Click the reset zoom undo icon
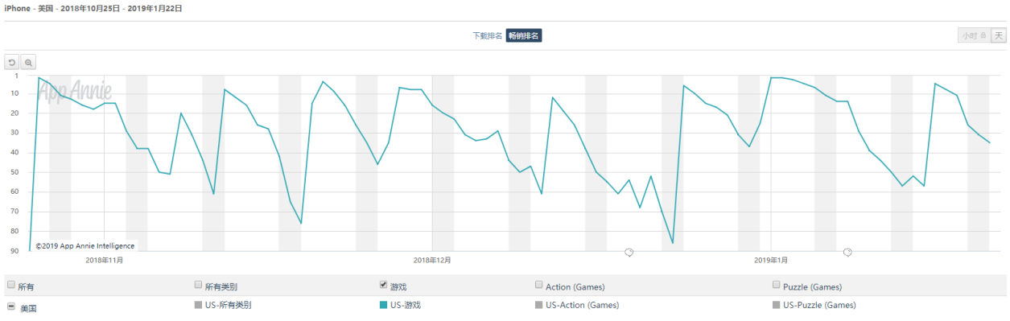Image resolution: width=1010 pixels, height=321 pixels. pos(12,62)
